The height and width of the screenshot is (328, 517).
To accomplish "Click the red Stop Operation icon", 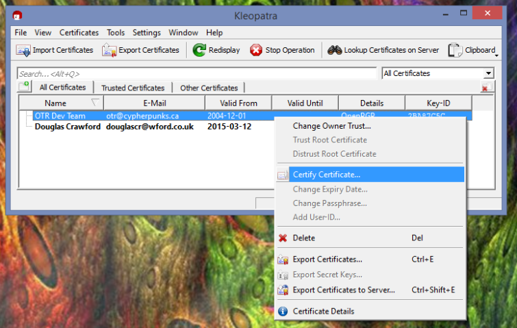I will 256,50.
